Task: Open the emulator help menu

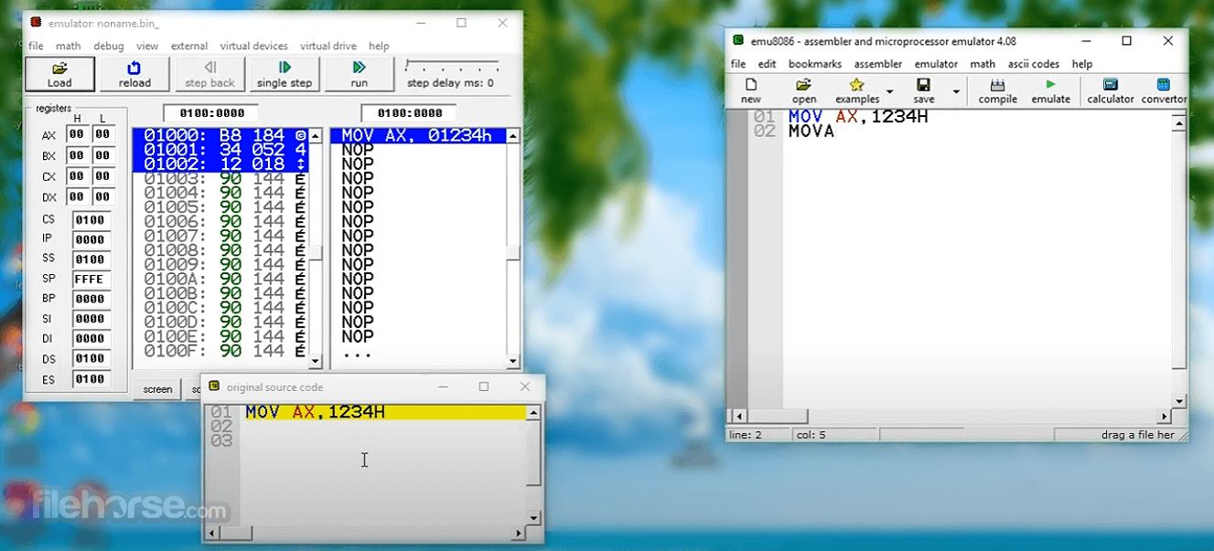Action: (379, 46)
